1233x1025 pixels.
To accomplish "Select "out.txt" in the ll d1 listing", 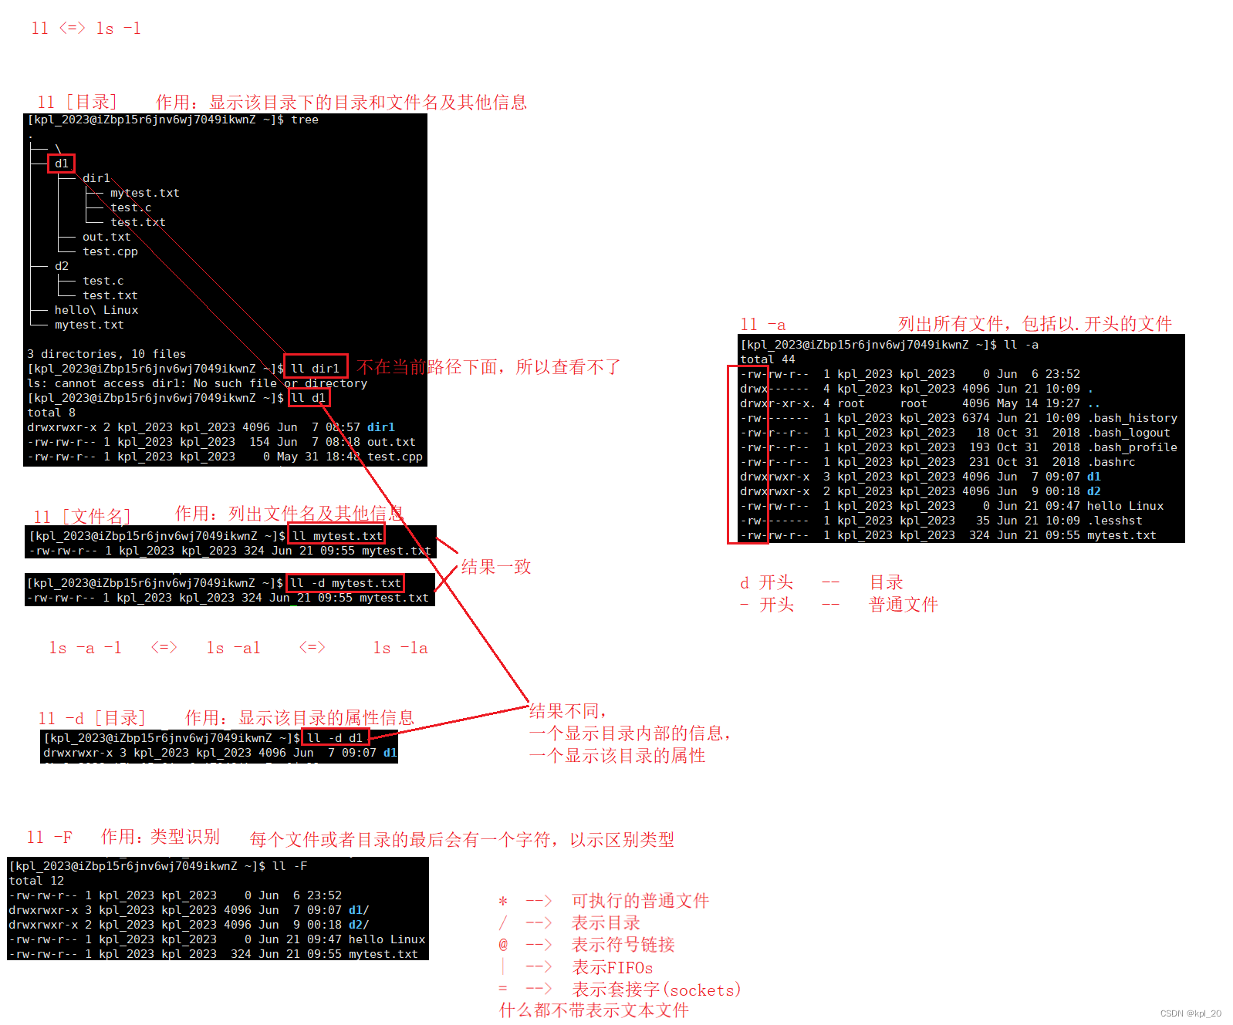I will (391, 442).
